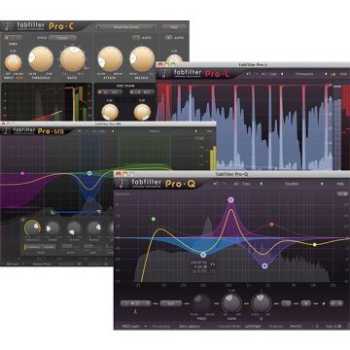Viewport: 350px width, 350px height.
Task: Click the stereo placement button right of the Q knob
Action: 286,303
